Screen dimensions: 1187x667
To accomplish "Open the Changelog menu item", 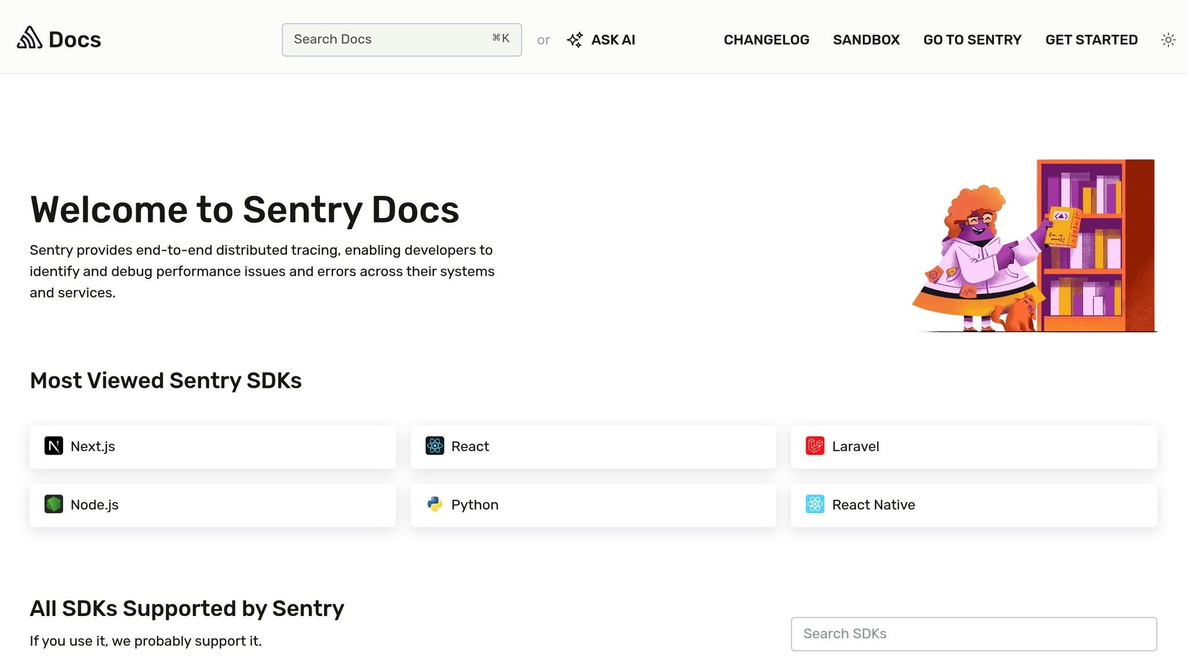I will point(766,40).
